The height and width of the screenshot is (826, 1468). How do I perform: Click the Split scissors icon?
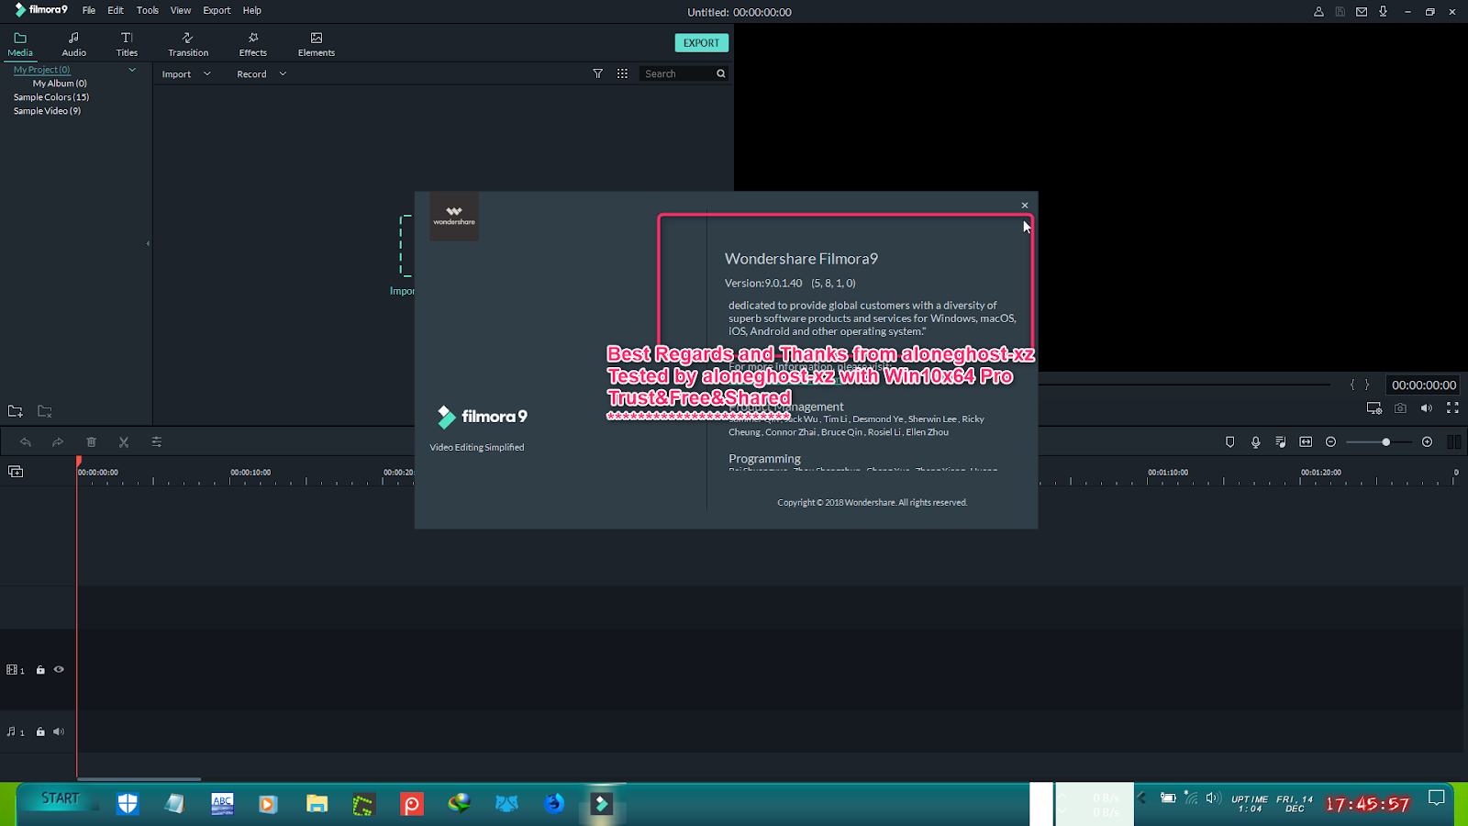[x=124, y=442]
